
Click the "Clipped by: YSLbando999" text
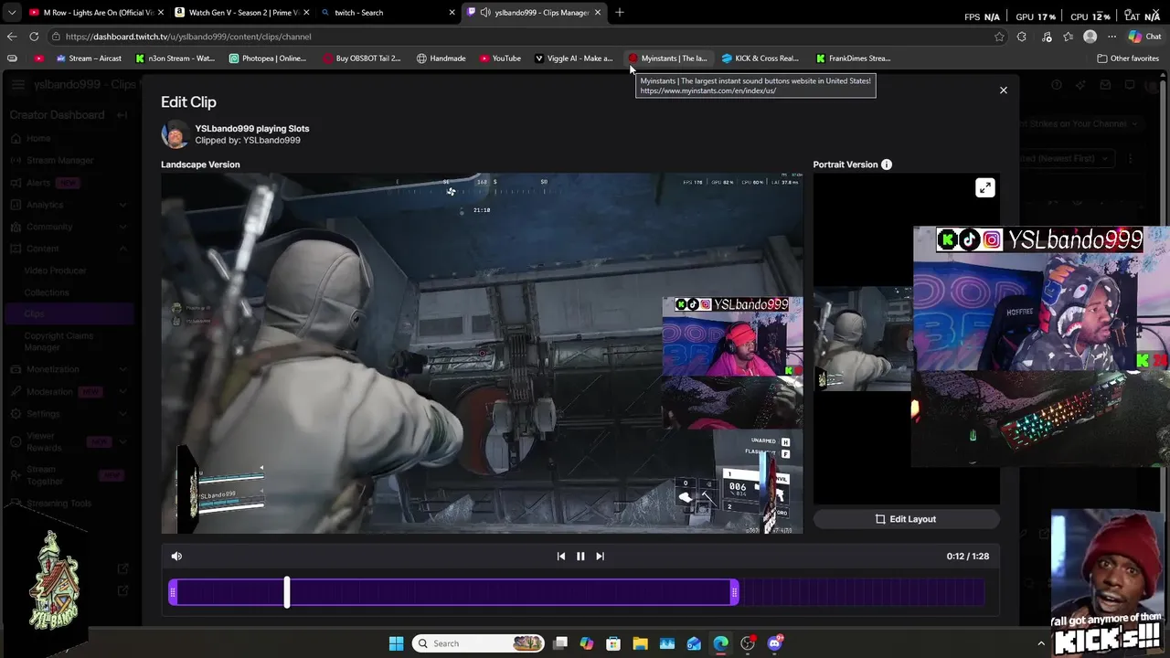tap(248, 141)
